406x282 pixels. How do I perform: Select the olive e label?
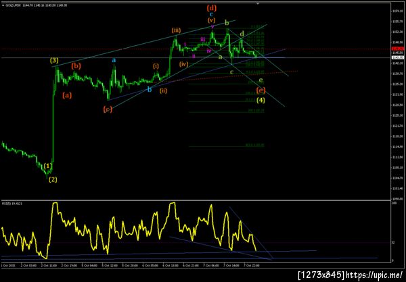pos(261,80)
